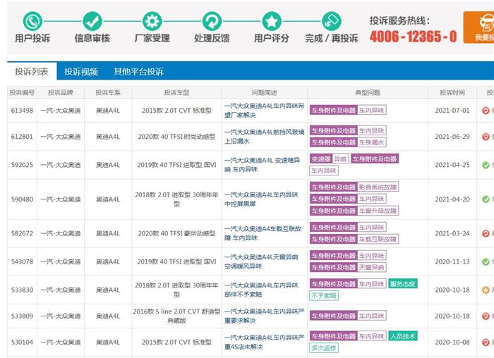This screenshot has height=358, width=494.
Task: Click the green 服务态度 tag
Action: [x=403, y=284]
